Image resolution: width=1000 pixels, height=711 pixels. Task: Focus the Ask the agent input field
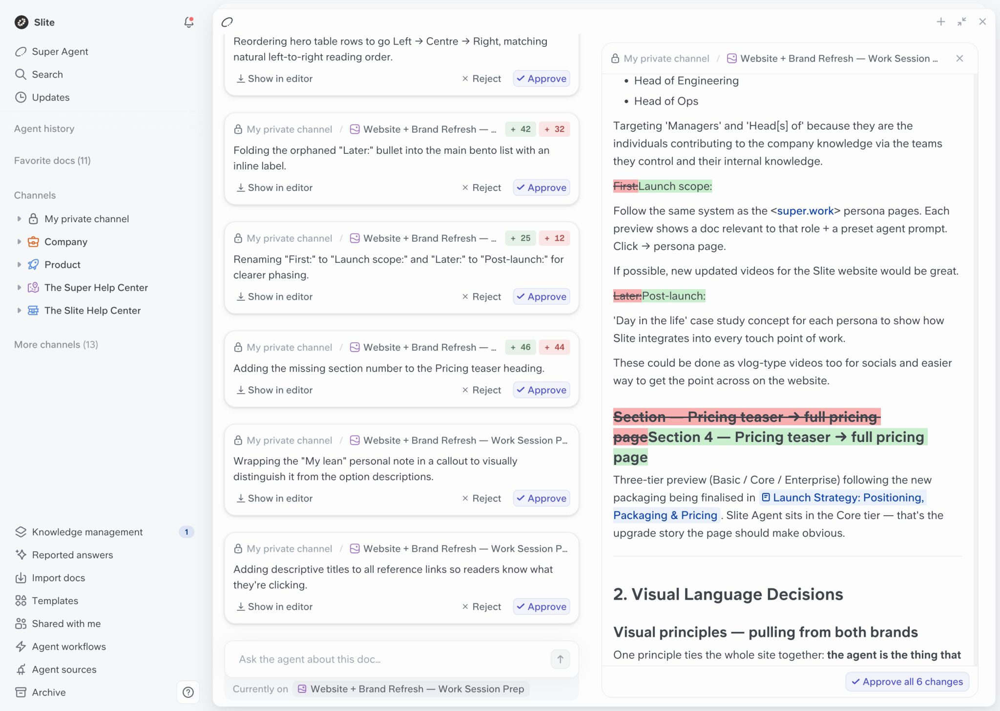[391, 659]
